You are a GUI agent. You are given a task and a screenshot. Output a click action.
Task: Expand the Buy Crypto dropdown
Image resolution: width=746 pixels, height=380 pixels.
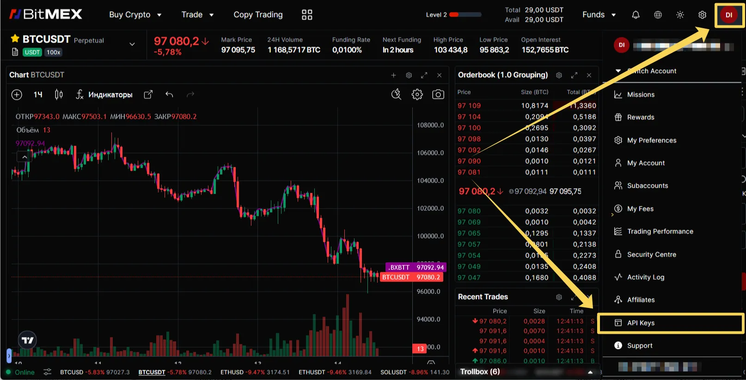[135, 15]
